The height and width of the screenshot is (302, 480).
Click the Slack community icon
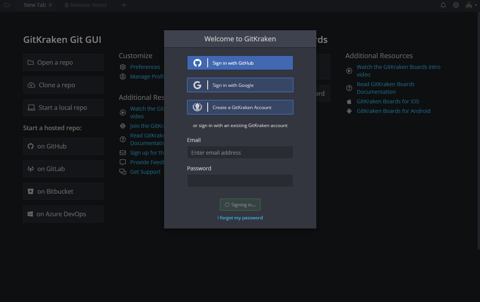tap(123, 126)
